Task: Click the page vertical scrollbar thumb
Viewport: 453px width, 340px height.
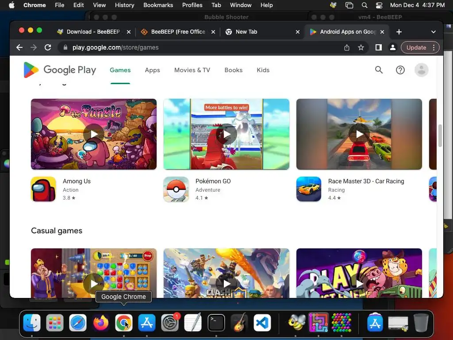Action: [x=440, y=135]
